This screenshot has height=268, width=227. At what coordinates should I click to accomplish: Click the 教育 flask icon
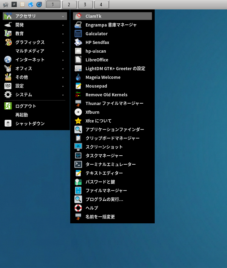pos(8,33)
